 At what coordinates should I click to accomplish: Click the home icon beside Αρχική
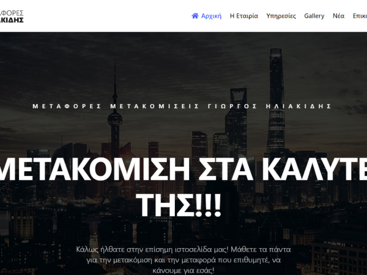(x=195, y=15)
